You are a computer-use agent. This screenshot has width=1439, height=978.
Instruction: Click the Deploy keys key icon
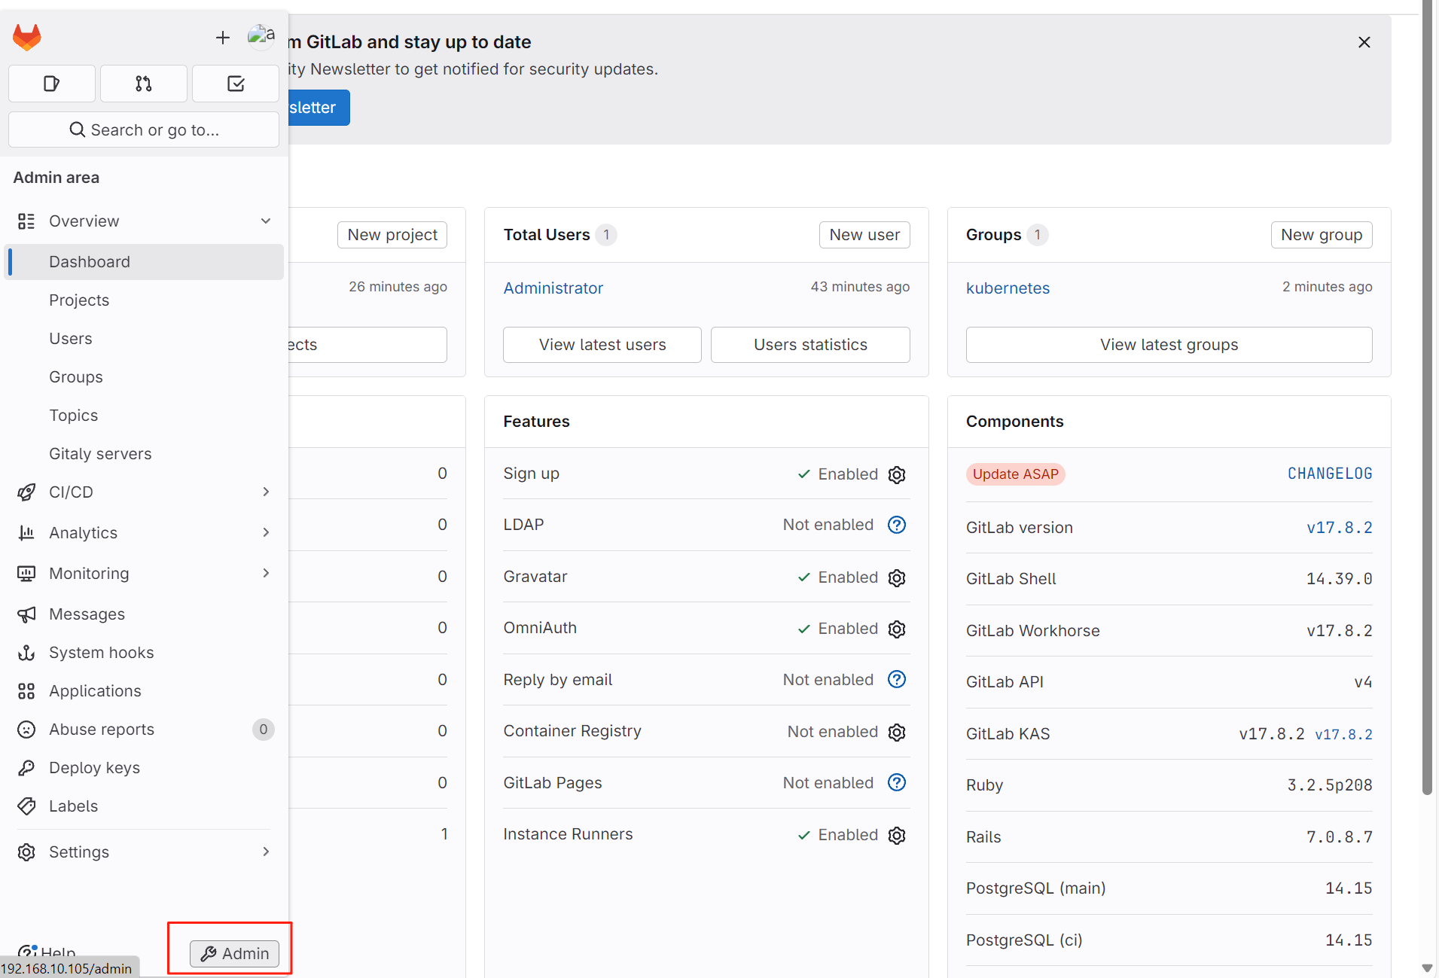26,768
